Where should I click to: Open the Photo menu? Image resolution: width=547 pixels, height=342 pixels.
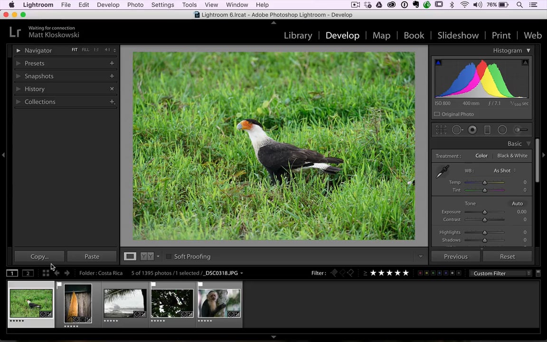135,5
